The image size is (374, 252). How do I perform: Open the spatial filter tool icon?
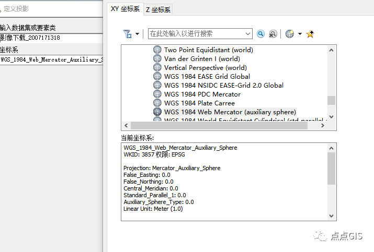coord(127,34)
